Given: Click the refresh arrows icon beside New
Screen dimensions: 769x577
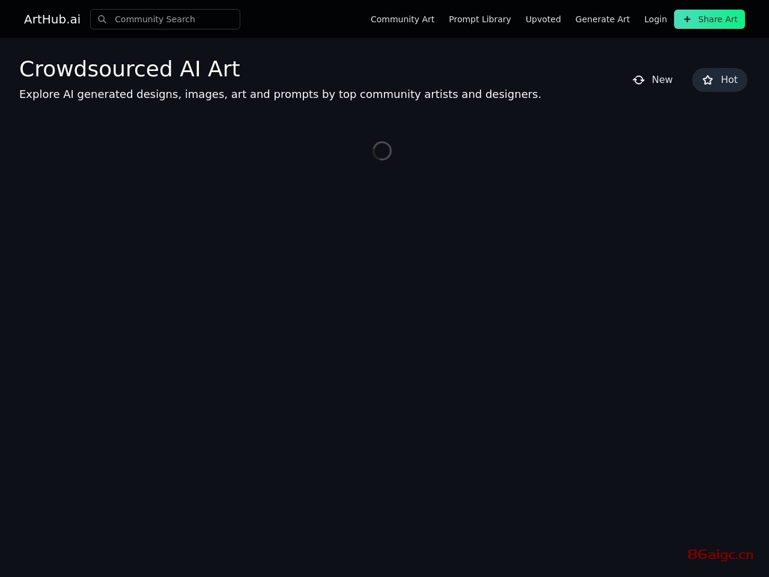Looking at the screenshot, I should [639, 80].
